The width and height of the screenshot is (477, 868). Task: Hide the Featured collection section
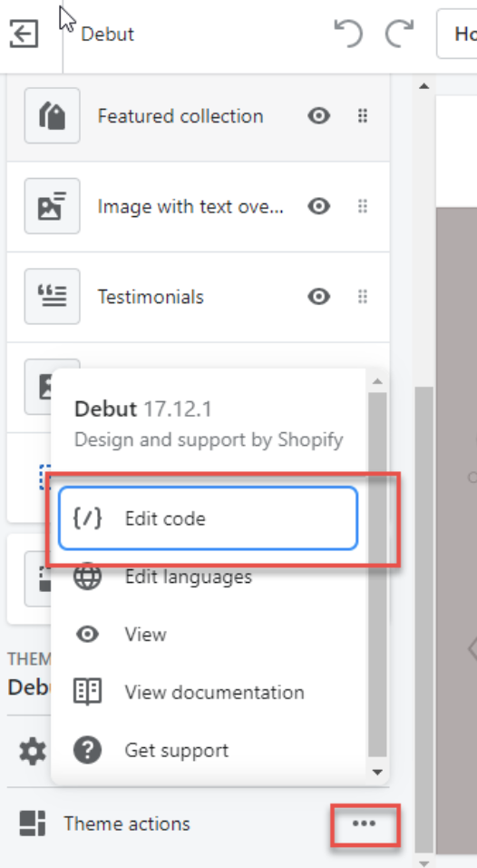pyautogui.click(x=319, y=115)
